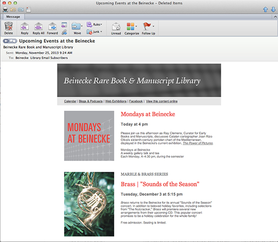278x242 pixels.
Task: Click the Brass Sounds of the Season heading
Action: pyautogui.click(x=160, y=184)
